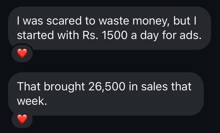This screenshot has width=220, height=133.
Task: Click the heart reaction under the sales message
Action: coord(22,120)
